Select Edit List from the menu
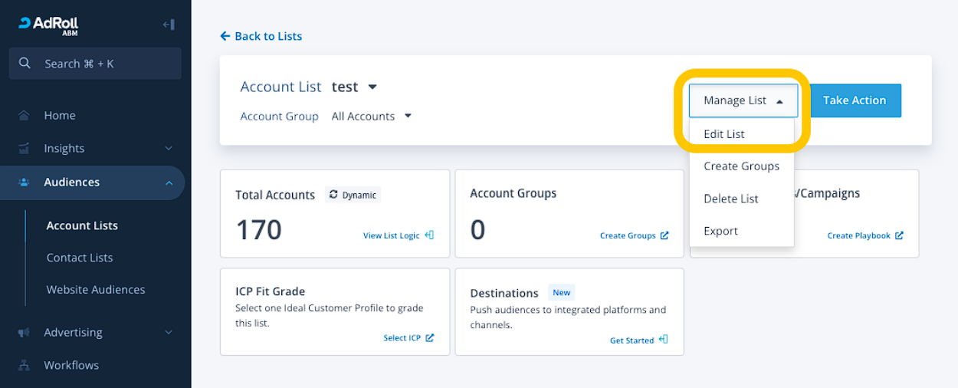Screen dimensions: 958x388 coord(724,134)
